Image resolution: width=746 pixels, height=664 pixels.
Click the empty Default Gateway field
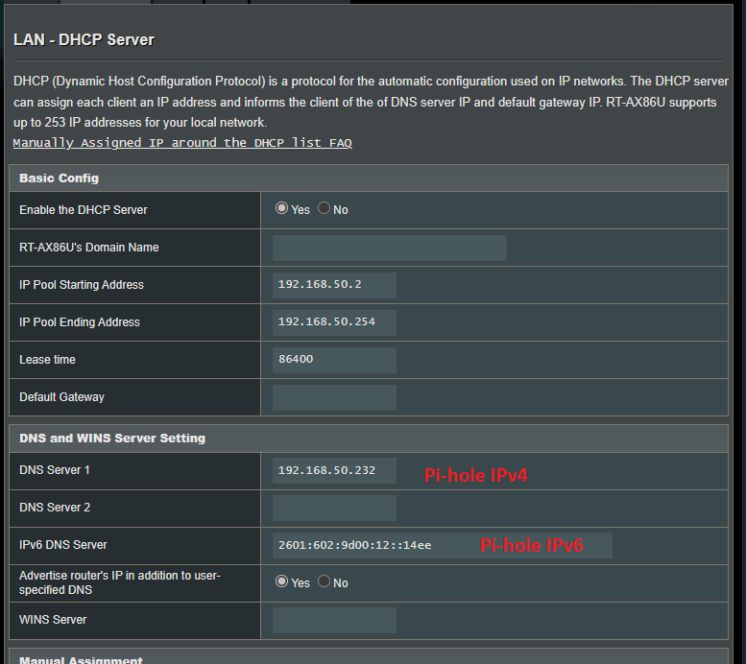coord(334,397)
